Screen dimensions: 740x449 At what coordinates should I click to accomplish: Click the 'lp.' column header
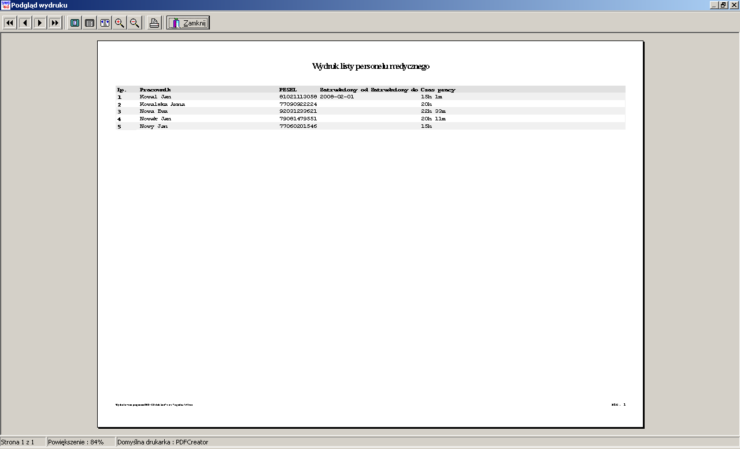(x=121, y=90)
